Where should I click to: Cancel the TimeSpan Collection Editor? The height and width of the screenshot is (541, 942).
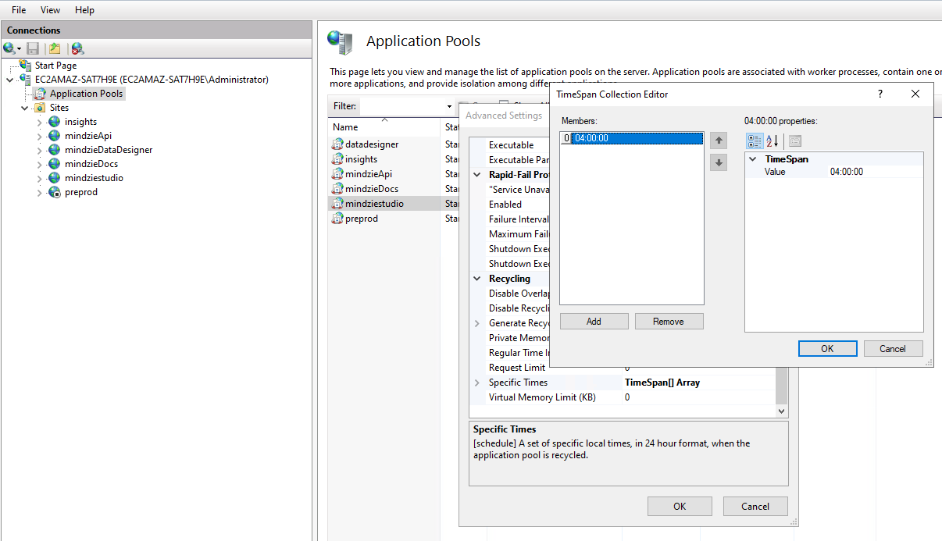(892, 349)
